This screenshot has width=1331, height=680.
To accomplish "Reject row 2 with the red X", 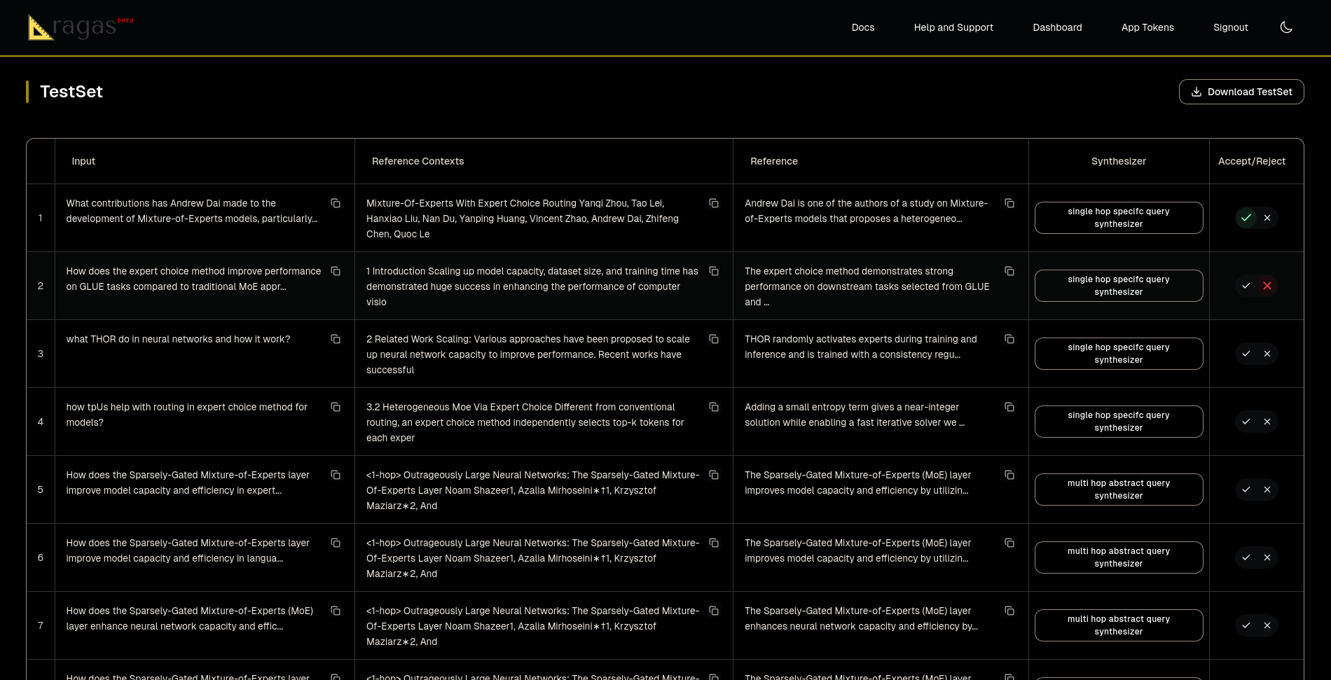I will click(x=1267, y=286).
